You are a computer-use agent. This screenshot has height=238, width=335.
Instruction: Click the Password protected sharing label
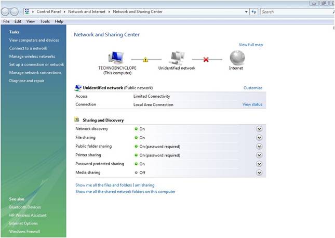pyautogui.click(x=100, y=164)
